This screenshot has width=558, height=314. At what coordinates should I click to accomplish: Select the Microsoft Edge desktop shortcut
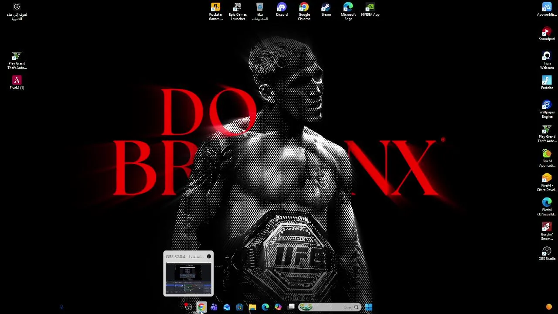point(348,12)
